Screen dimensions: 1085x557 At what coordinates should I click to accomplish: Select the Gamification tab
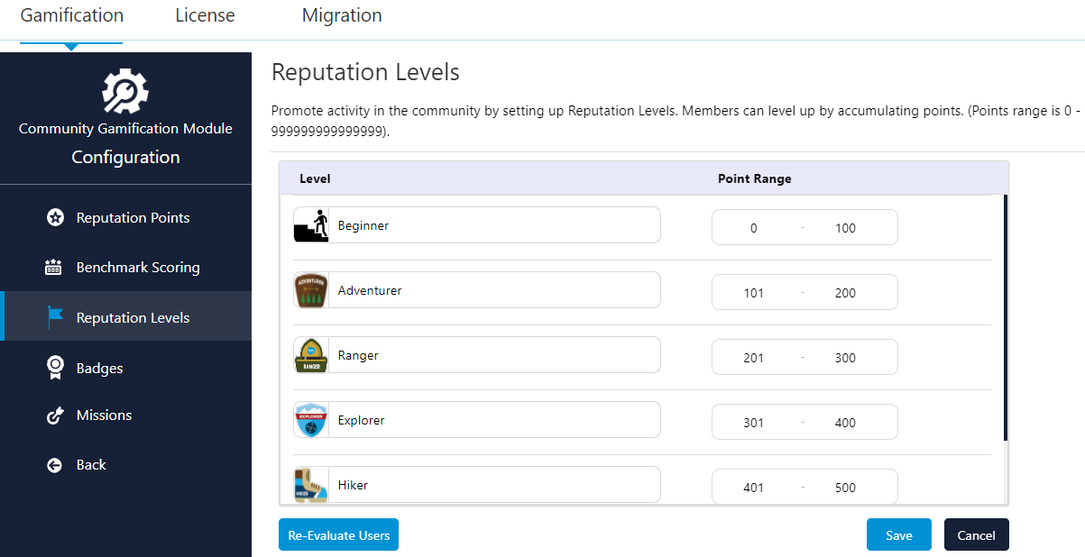click(72, 16)
